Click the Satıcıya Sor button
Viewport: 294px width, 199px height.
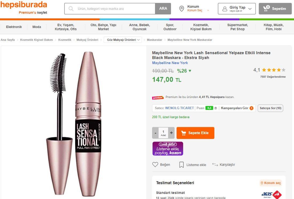(270, 108)
